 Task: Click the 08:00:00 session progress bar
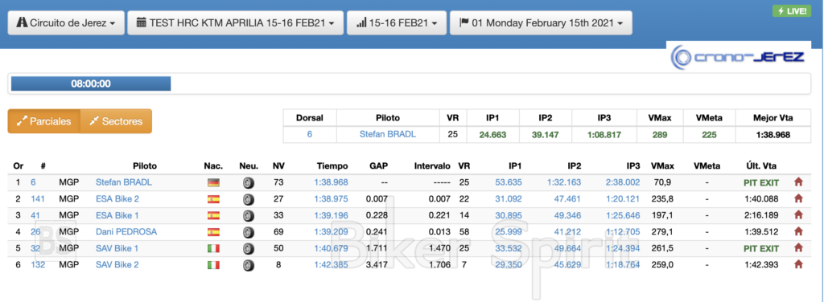pyautogui.click(x=91, y=84)
